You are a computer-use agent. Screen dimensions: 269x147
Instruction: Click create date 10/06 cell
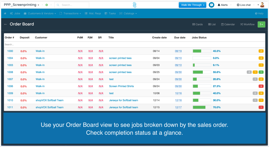pyautogui.click(x=156, y=93)
